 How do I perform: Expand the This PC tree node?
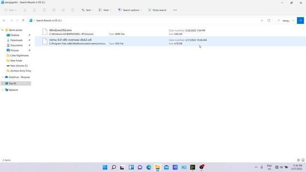coord(2,84)
